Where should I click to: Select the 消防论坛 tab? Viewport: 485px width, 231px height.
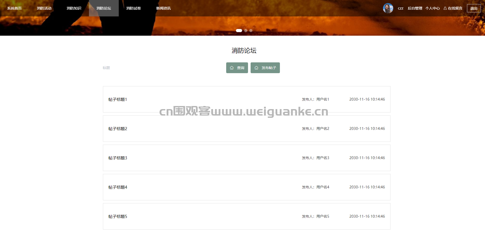(x=104, y=8)
